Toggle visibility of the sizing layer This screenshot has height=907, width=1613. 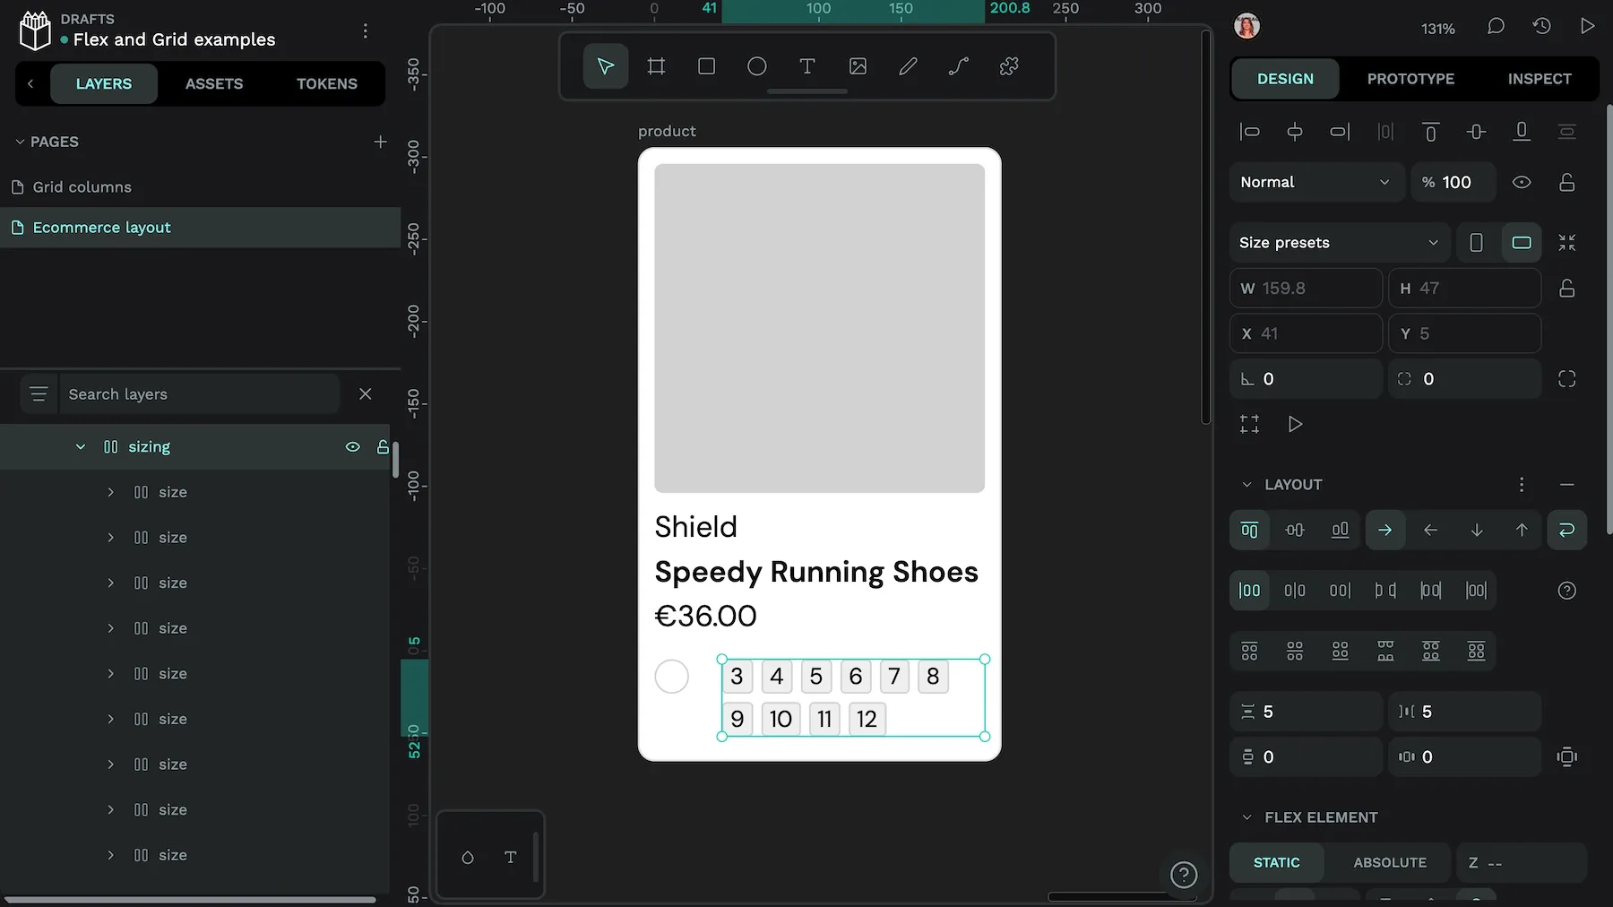tap(353, 447)
